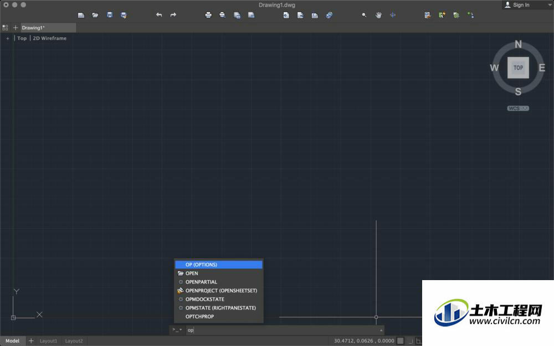This screenshot has height=346, width=554.
Task: Select OP (OPTIONS) in the suggestion list
Action: pos(219,265)
